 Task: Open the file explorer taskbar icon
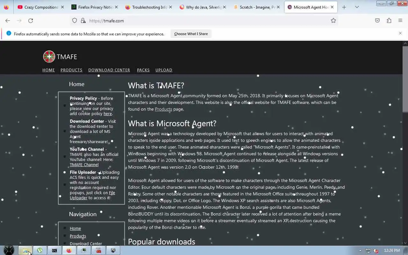tap(25, 251)
